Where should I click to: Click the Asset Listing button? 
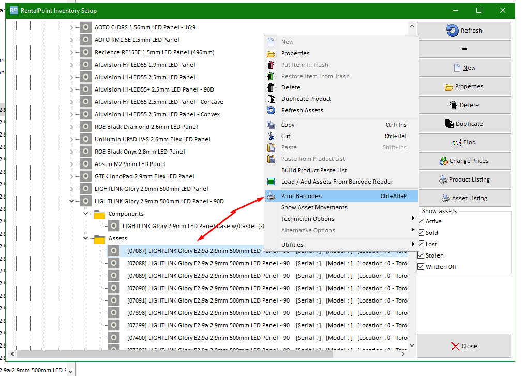[464, 198]
